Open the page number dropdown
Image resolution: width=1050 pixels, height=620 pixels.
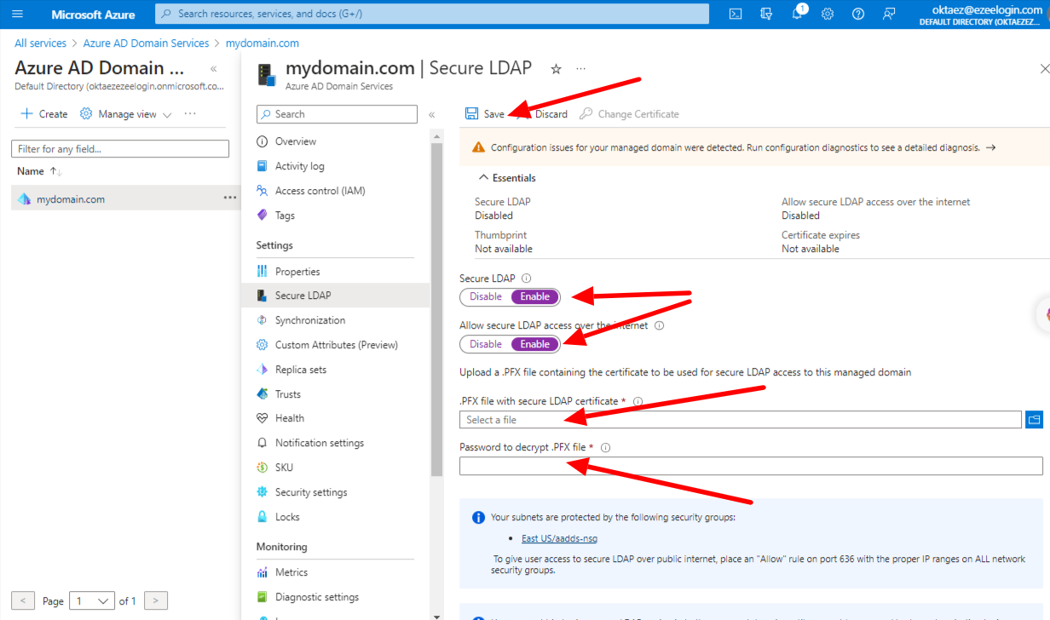92,600
